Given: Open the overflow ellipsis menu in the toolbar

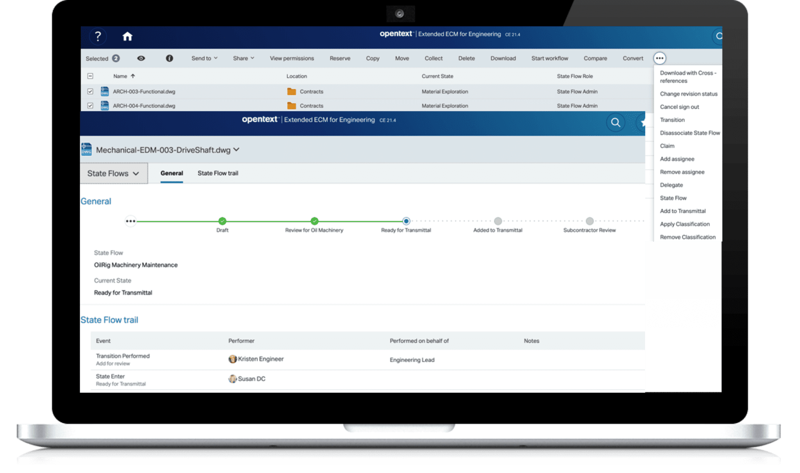Looking at the screenshot, I should (660, 58).
